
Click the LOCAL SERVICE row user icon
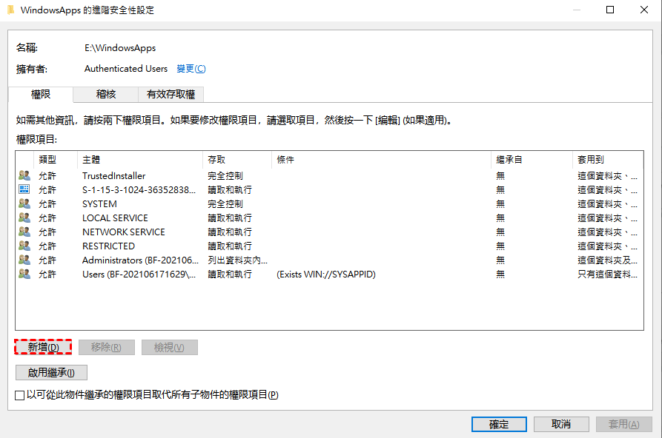point(24,218)
